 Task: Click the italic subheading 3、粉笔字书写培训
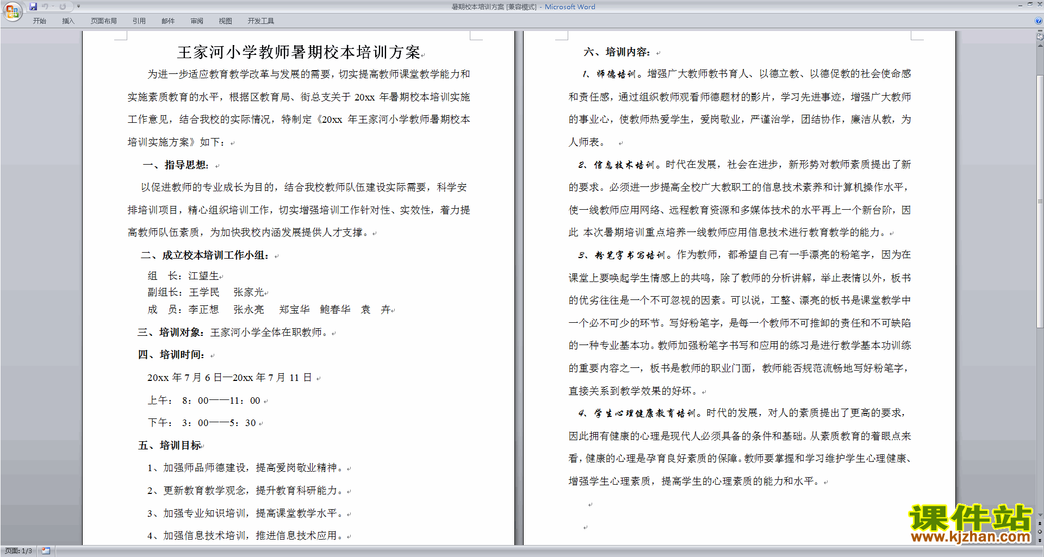(622, 255)
